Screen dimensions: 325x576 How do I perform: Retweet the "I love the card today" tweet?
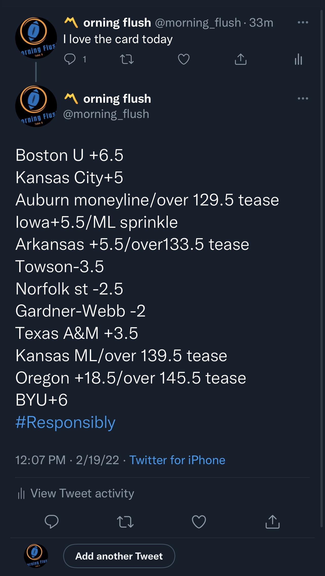(127, 59)
